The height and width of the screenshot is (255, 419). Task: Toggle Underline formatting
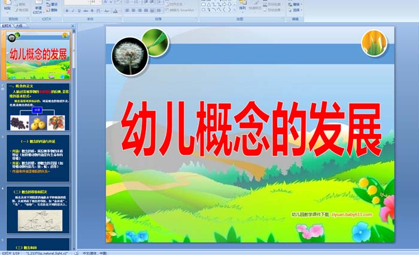click(x=79, y=11)
